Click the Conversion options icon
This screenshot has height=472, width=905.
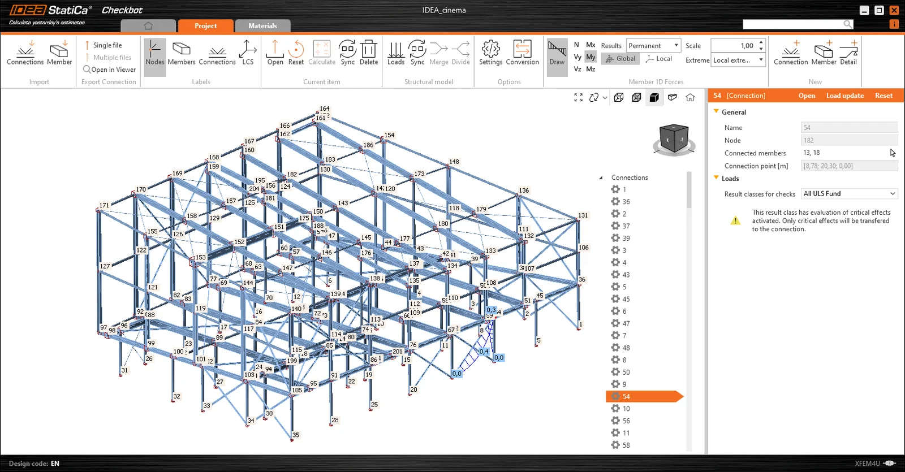(x=522, y=53)
